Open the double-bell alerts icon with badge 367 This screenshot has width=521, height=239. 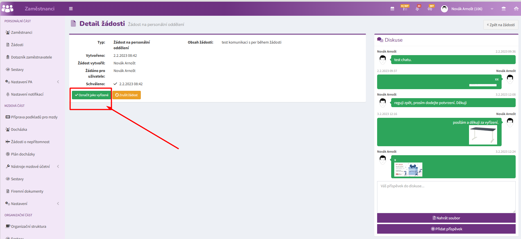[x=430, y=8]
